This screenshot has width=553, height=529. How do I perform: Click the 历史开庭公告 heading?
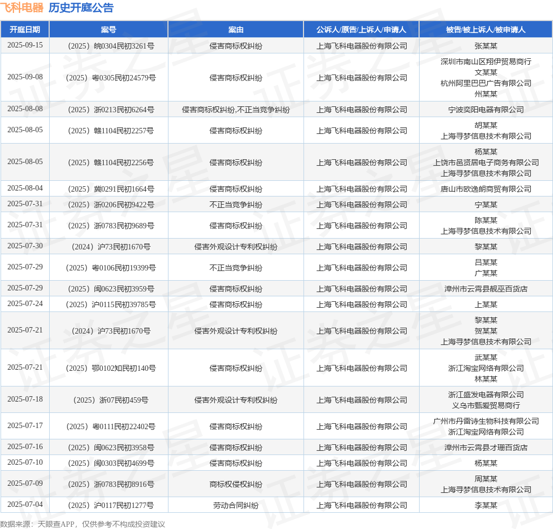[81, 8]
